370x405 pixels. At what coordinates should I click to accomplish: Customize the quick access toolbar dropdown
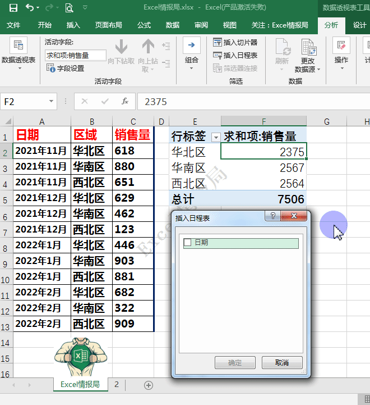(85, 7)
